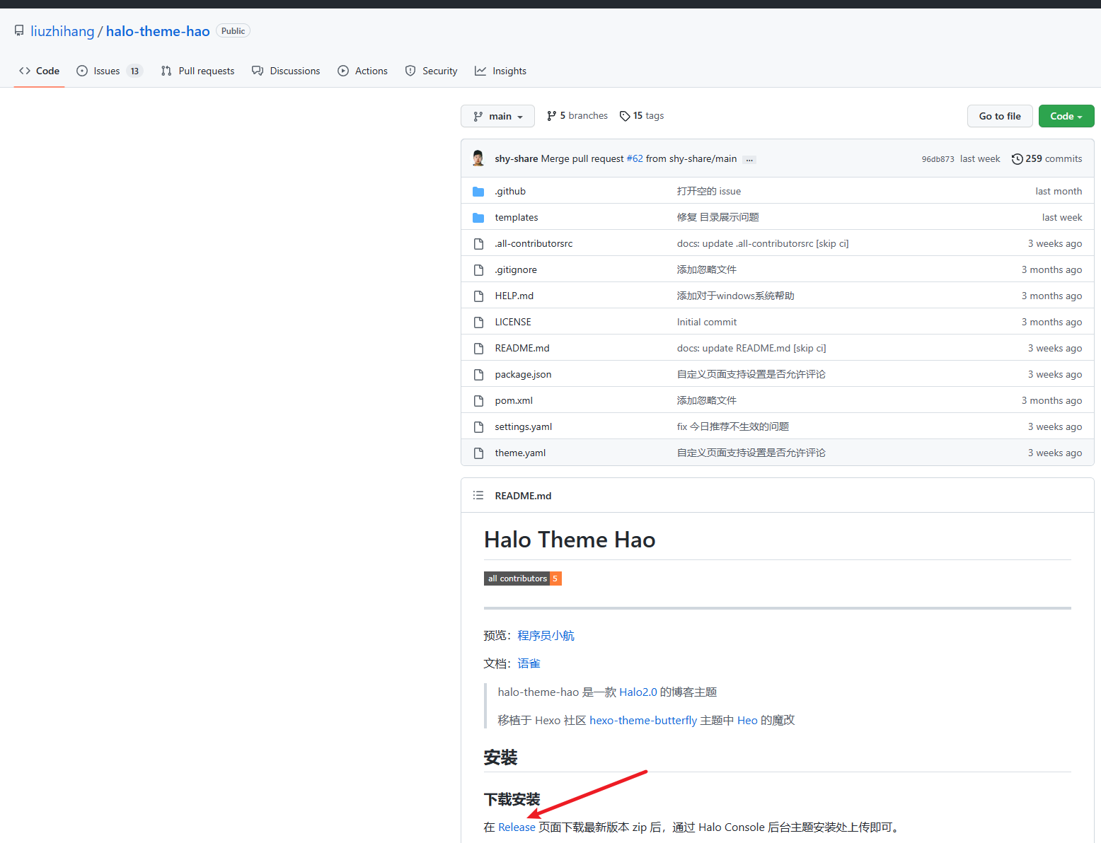Viewport: 1101px width, 843px height.
Task: Click the file icon beside package.json
Action: point(478,374)
